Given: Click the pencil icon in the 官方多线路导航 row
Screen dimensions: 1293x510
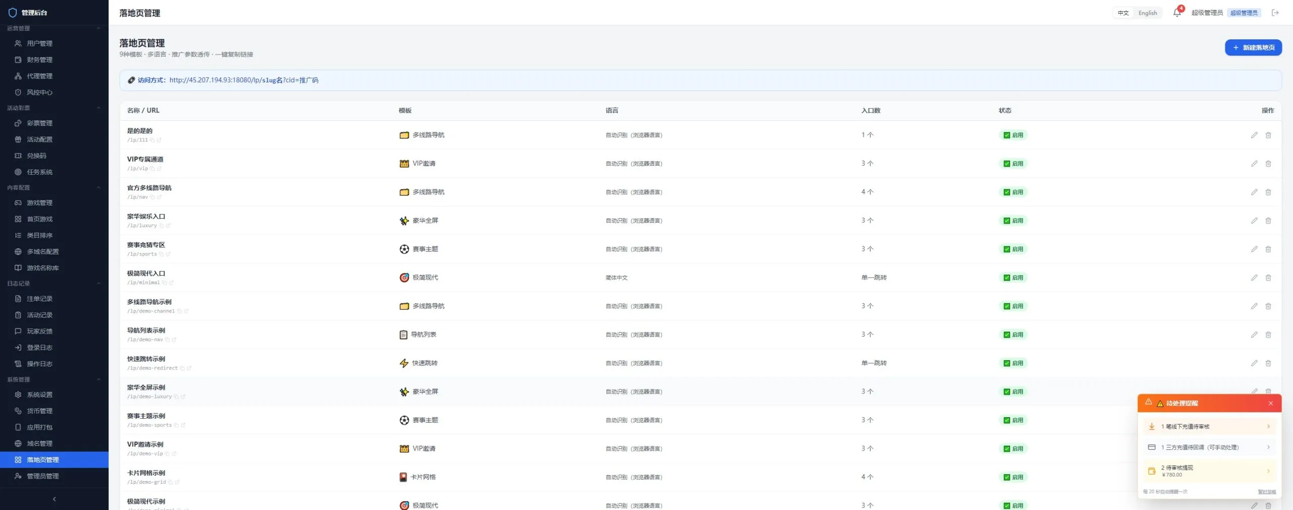Looking at the screenshot, I should coord(1254,192).
